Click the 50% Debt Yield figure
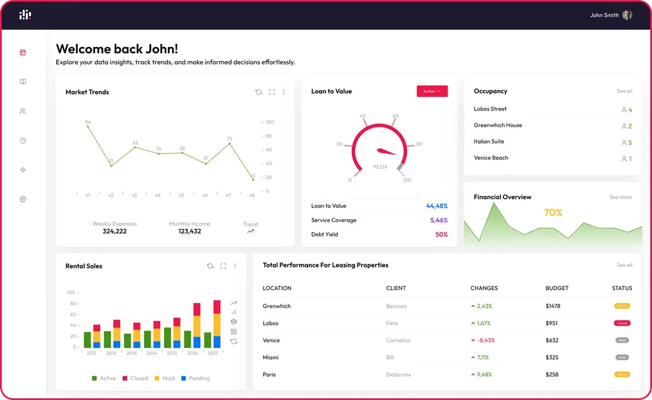 441,235
